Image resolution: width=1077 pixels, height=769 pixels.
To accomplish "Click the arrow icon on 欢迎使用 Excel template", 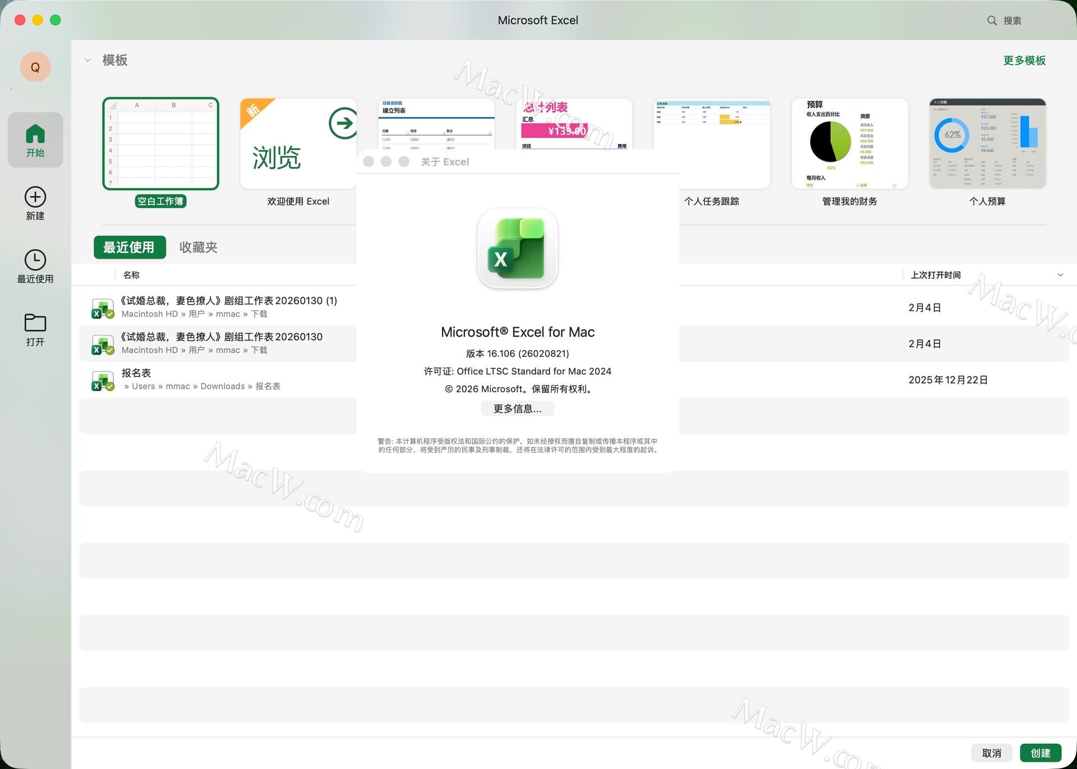I will [x=343, y=123].
